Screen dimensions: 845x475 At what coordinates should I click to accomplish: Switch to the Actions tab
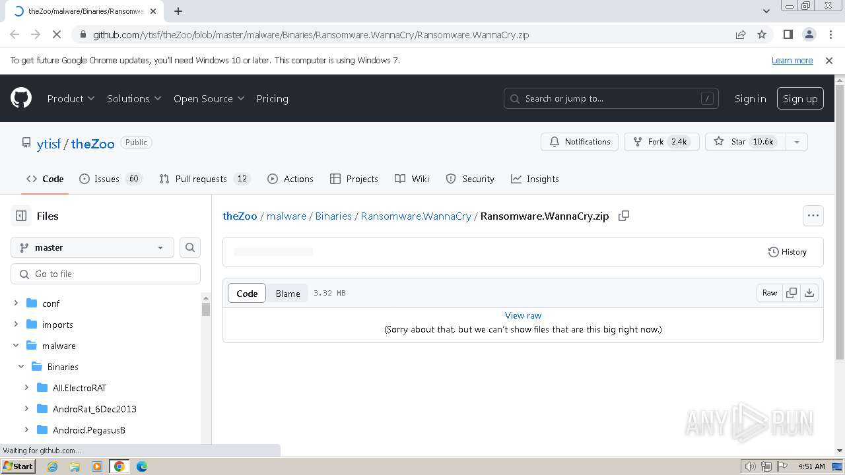point(290,179)
